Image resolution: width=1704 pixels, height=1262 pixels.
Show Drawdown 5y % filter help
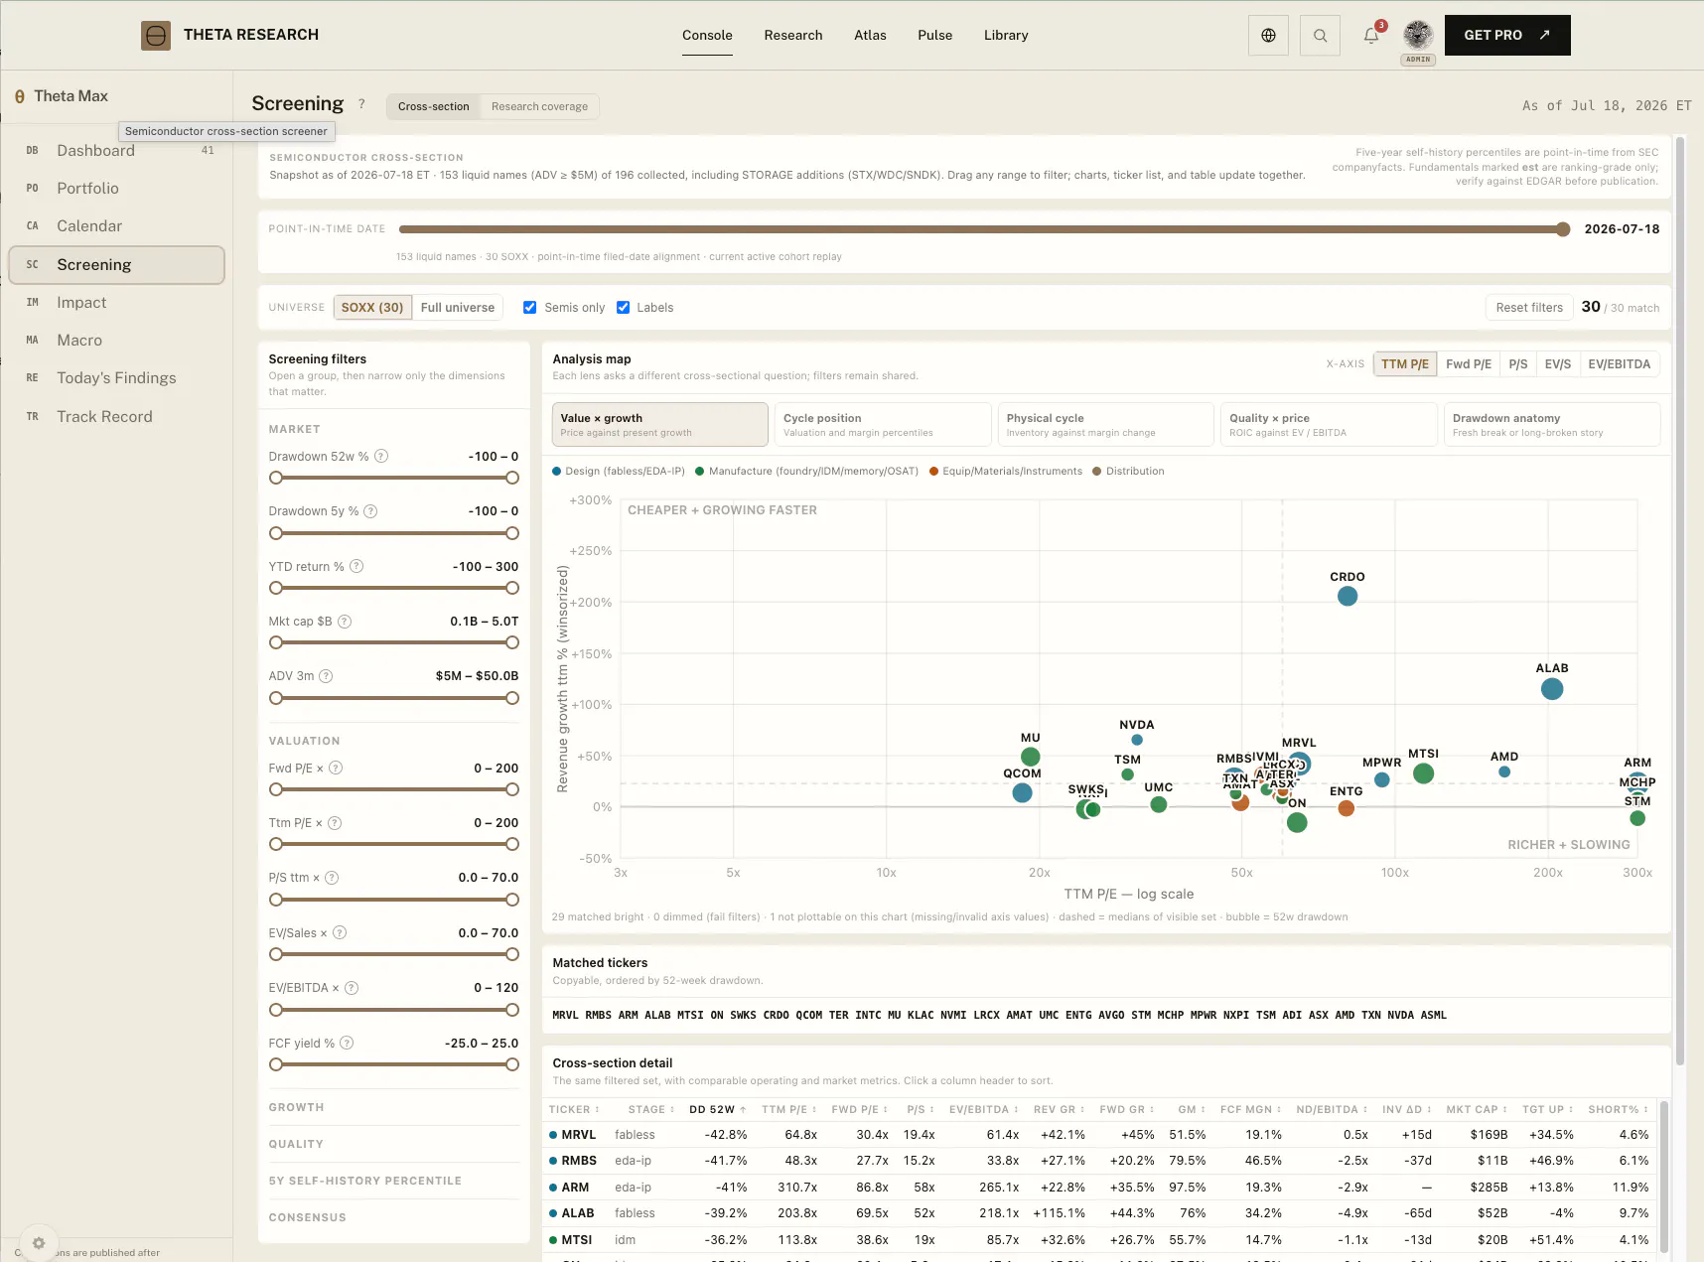click(x=370, y=511)
